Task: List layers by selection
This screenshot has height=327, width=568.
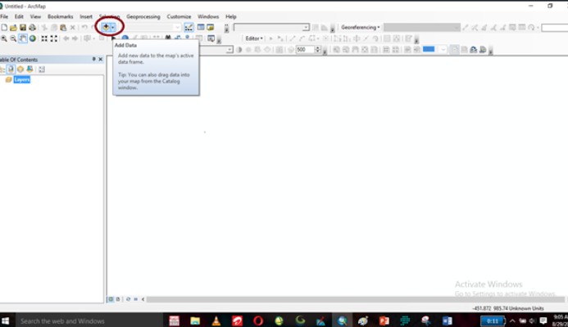Action: (x=30, y=69)
